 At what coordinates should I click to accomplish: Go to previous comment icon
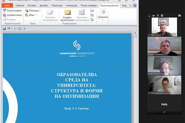pyautogui.click(x=92, y=15)
